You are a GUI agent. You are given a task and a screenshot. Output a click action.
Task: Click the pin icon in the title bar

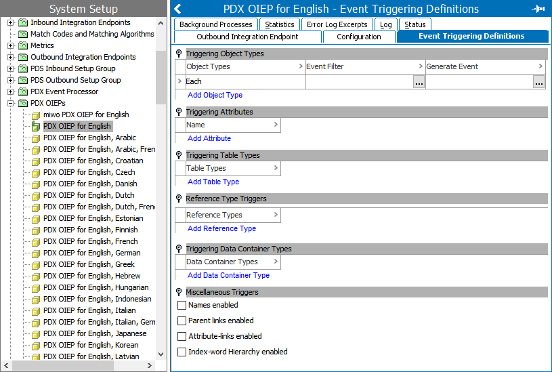click(x=538, y=9)
